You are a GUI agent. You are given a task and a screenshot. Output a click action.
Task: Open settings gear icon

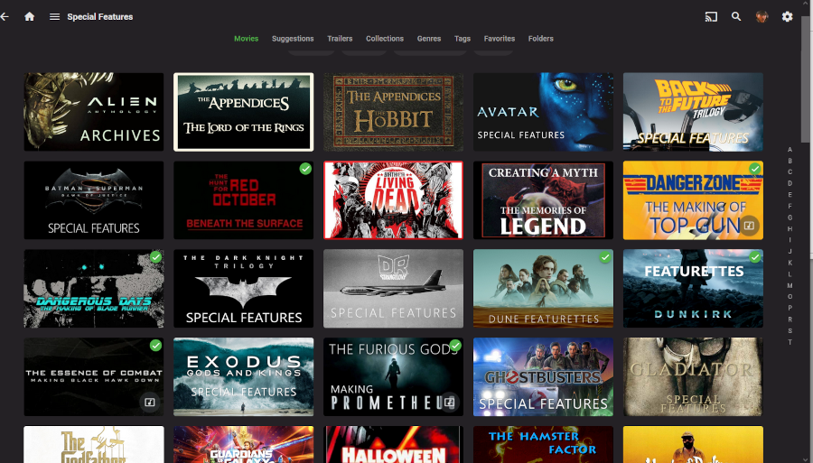click(787, 16)
